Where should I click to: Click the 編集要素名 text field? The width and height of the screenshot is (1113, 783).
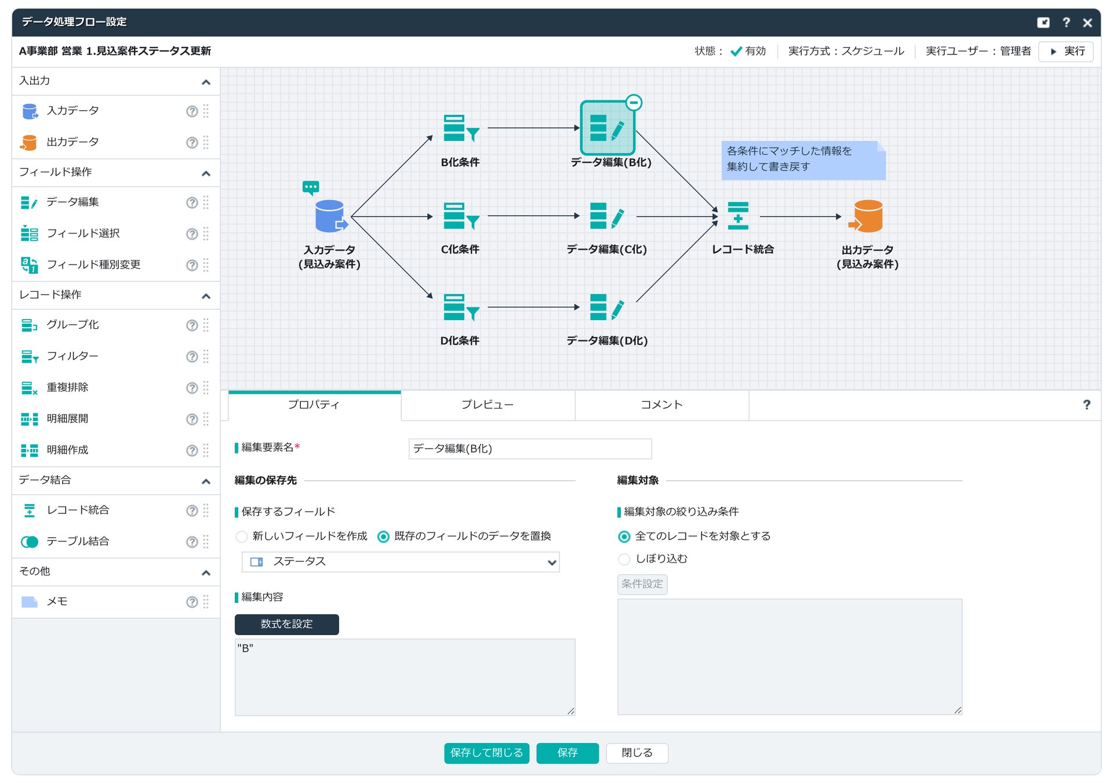[x=529, y=449]
